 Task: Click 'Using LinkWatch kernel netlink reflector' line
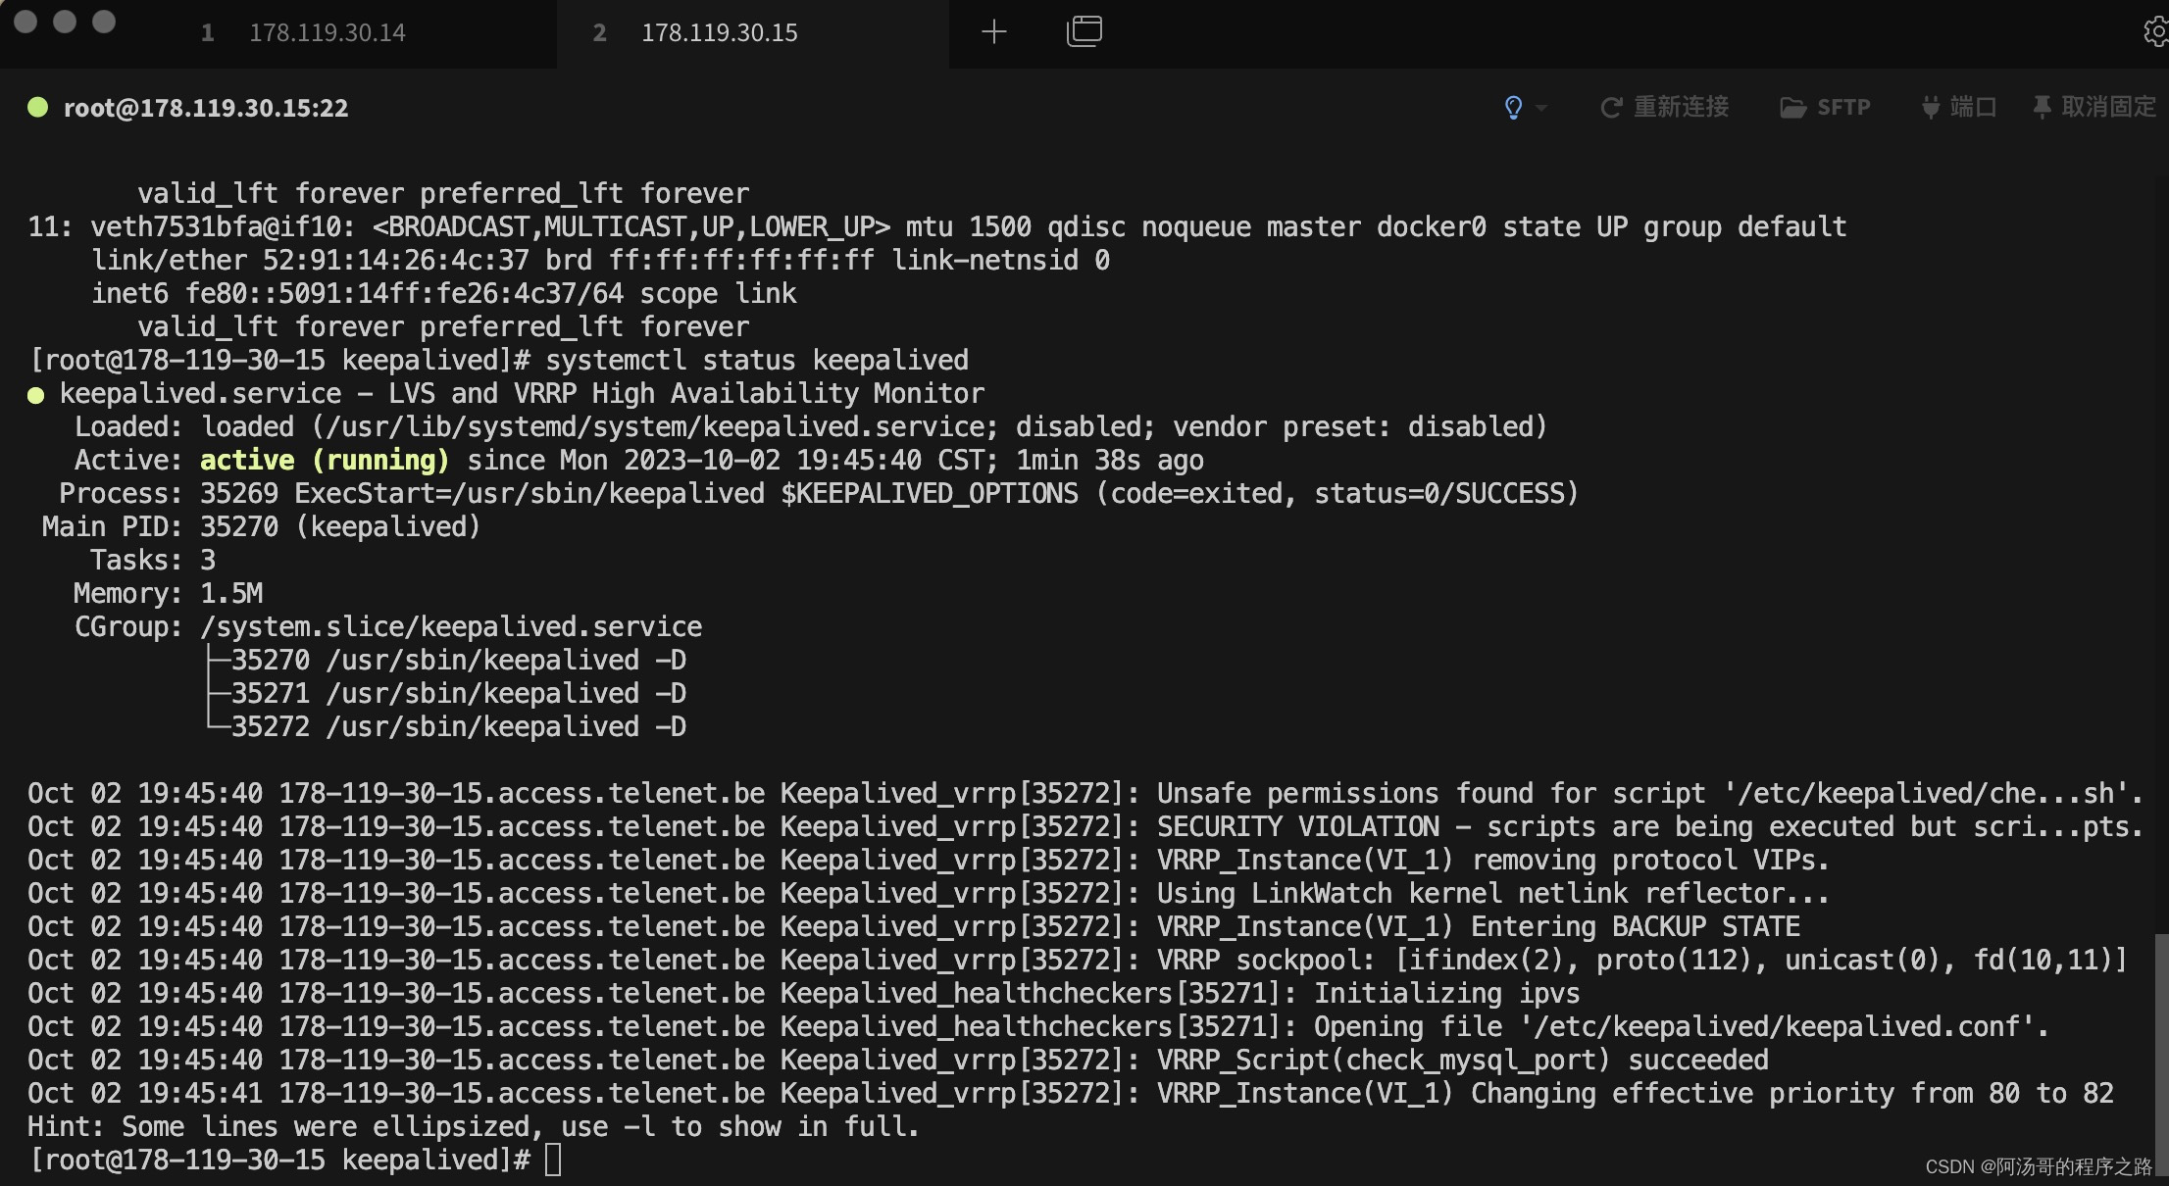point(929,893)
